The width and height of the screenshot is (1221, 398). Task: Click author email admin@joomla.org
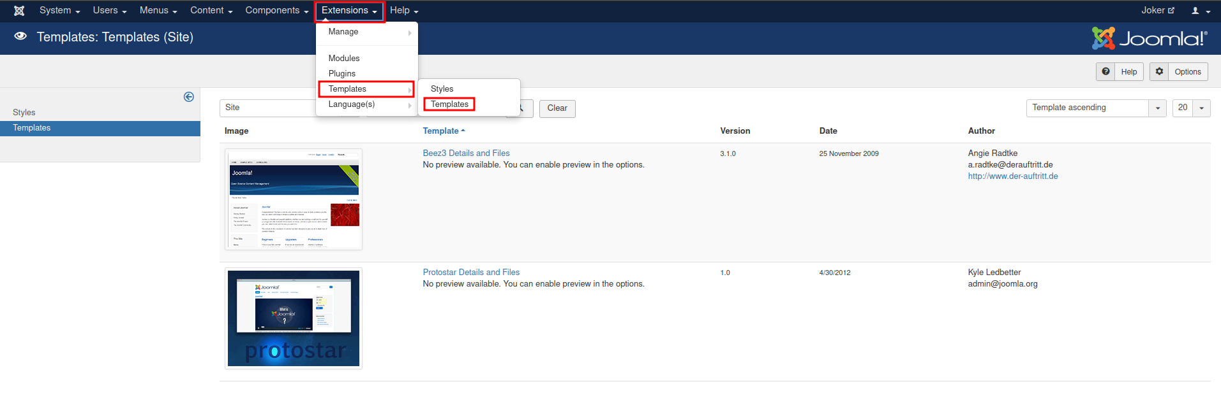[1002, 284]
